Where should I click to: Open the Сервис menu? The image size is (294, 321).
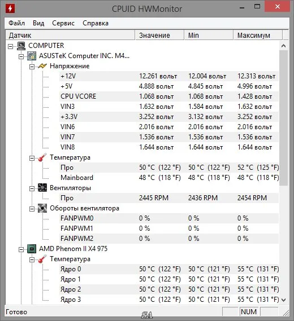pyautogui.click(x=63, y=23)
